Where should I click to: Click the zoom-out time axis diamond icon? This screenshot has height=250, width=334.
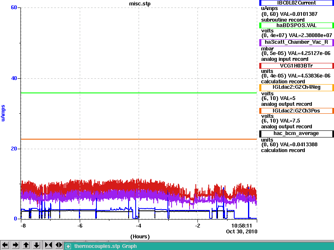[x=58, y=245]
